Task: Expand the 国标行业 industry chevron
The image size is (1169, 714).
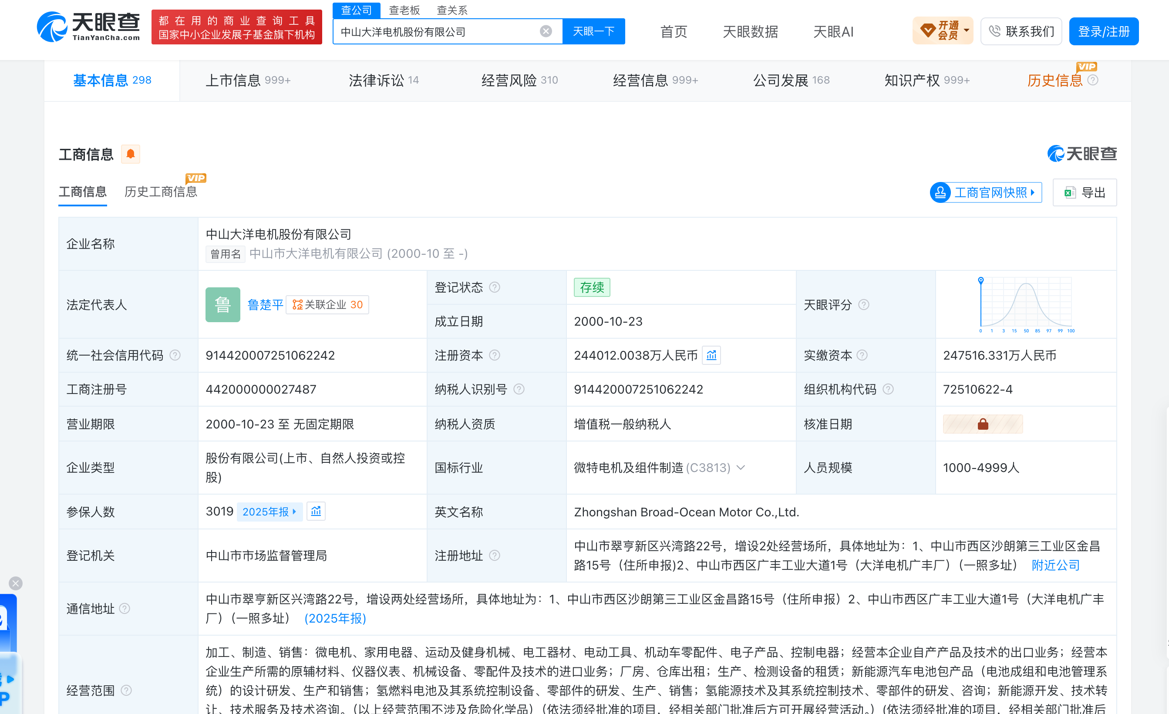Action: point(741,468)
